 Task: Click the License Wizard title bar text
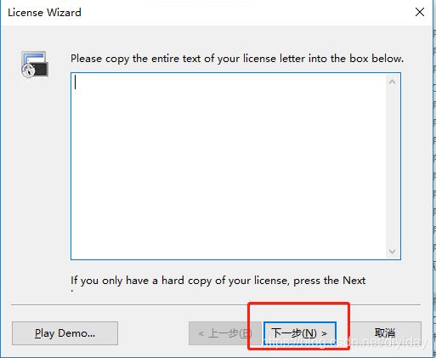click(44, 13)
